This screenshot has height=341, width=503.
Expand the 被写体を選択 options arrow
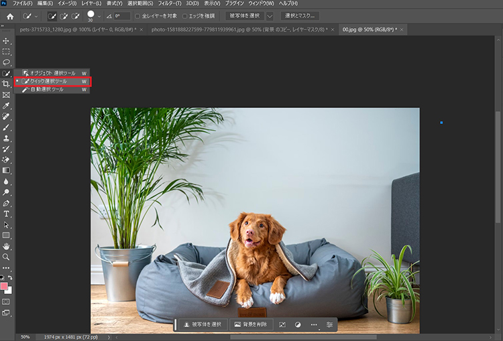point(270,16)
